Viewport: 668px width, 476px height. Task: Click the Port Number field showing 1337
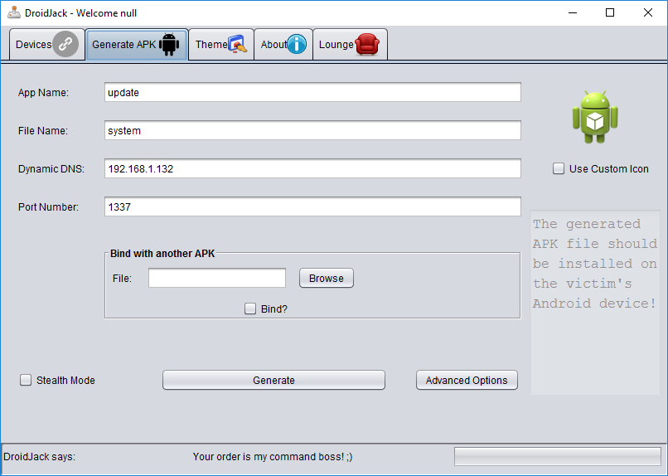312,206
